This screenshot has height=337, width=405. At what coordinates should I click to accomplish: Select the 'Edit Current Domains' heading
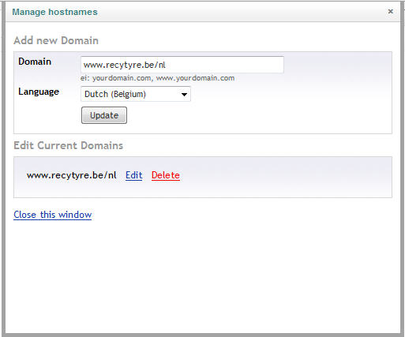[69, 145]
